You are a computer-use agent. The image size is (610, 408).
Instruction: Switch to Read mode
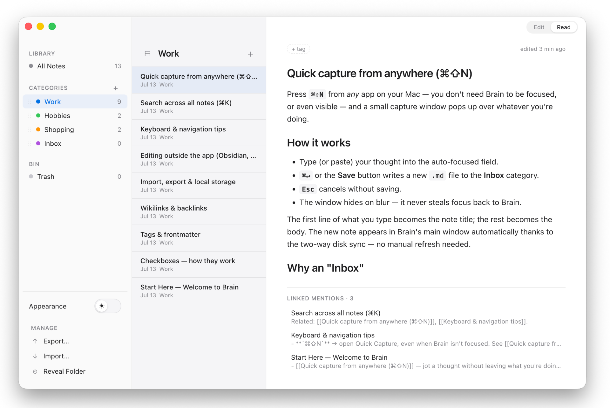(563, 27)
